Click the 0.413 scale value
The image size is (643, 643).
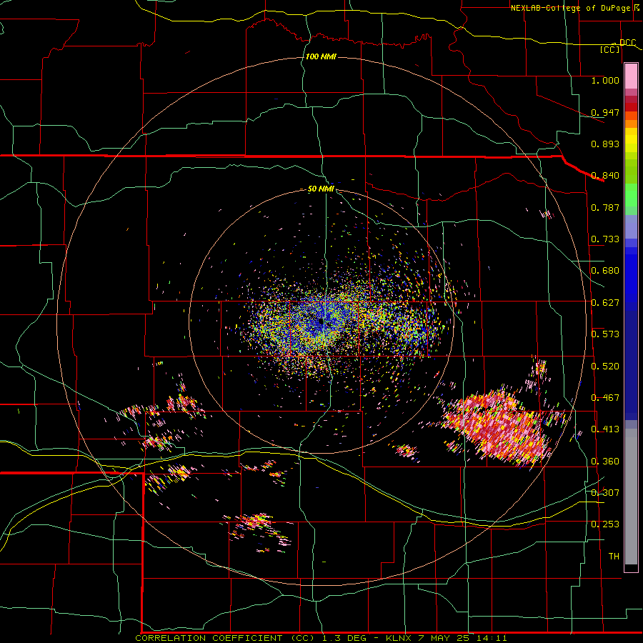605,429
